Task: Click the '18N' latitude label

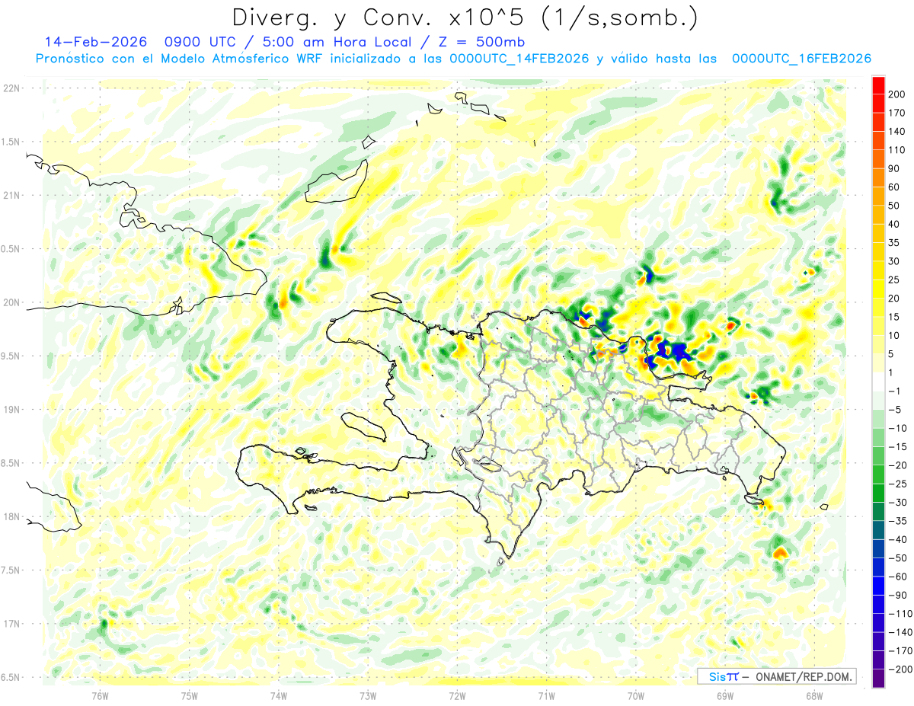Action: (11, 516)
